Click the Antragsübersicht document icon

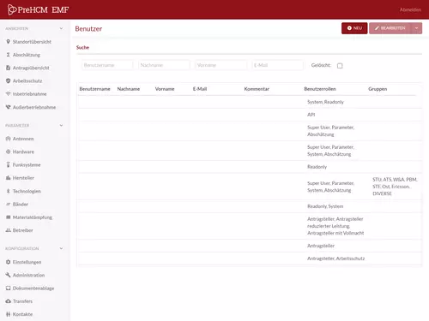click(x=8, y=68)
